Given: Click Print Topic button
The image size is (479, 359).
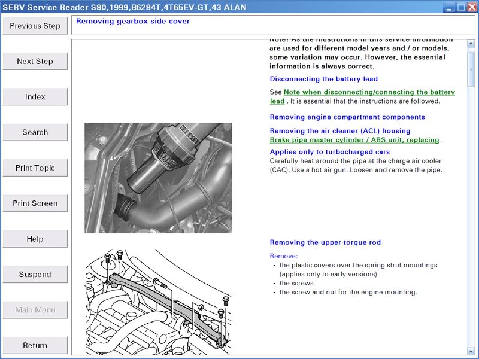Looking at the screenshot, I should (x=35, y=168).
